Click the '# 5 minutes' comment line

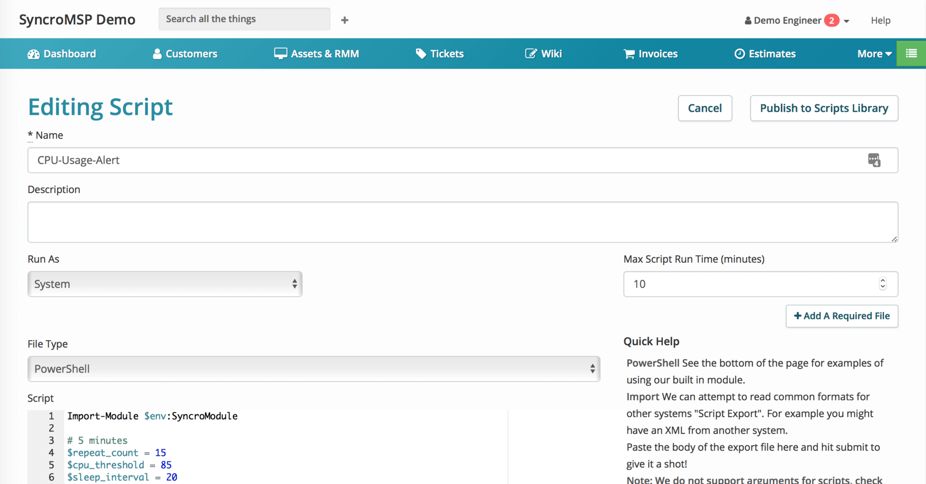(x=97, y=440)
